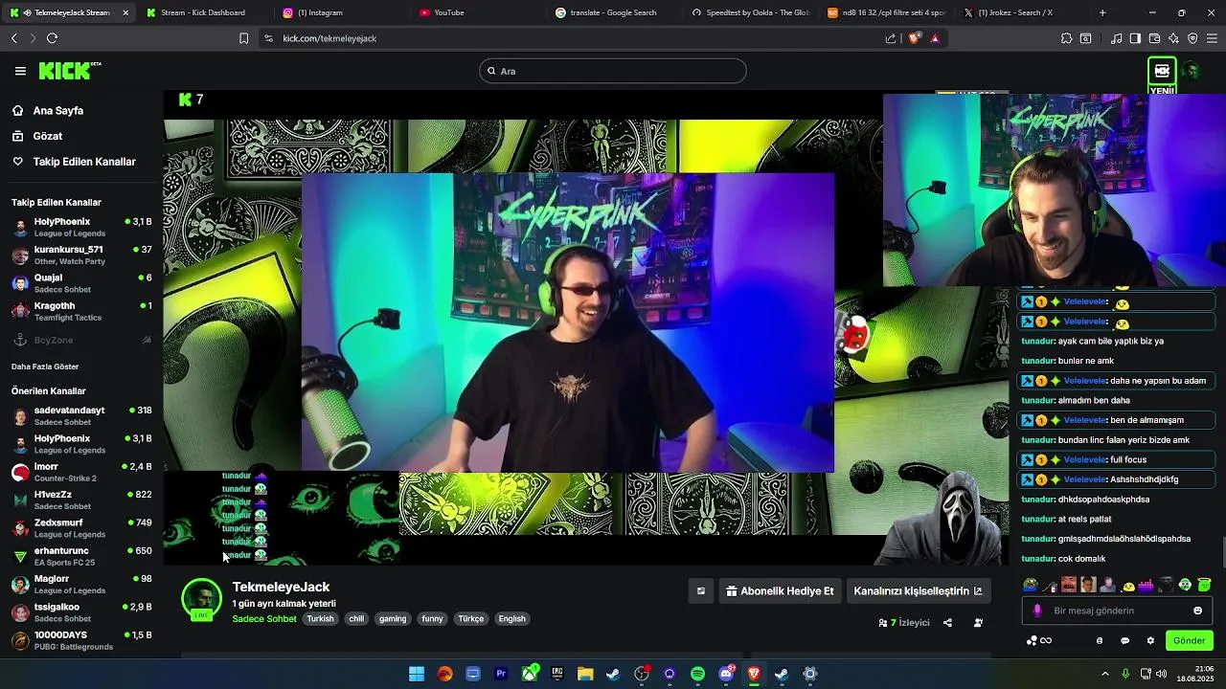
Task: Click the share icon next to viewer count
Action: point(947,622)
